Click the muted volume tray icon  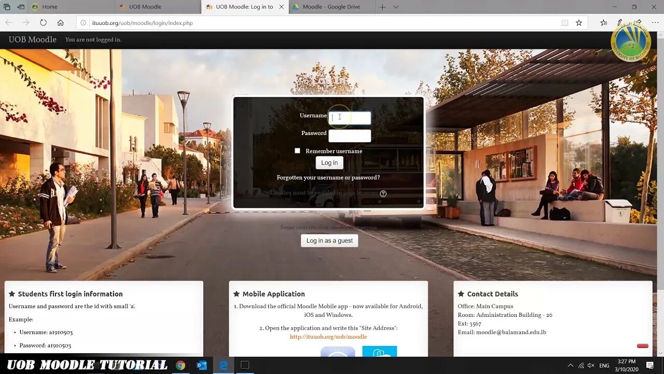(x=591, y=366)
